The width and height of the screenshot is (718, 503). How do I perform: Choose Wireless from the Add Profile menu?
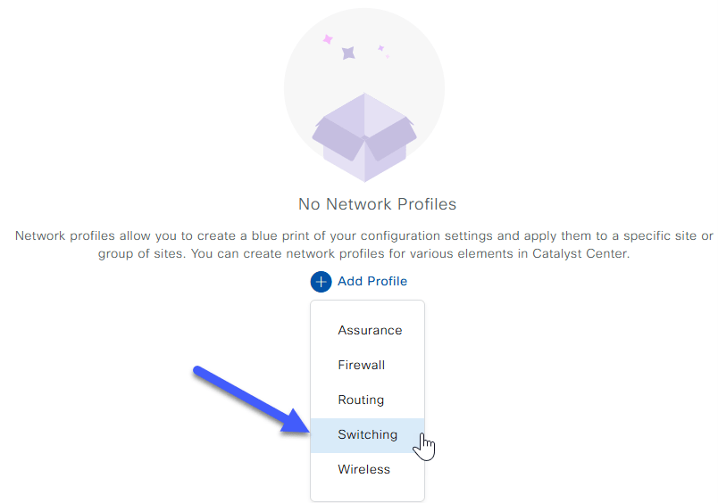[x=363, y=470]
